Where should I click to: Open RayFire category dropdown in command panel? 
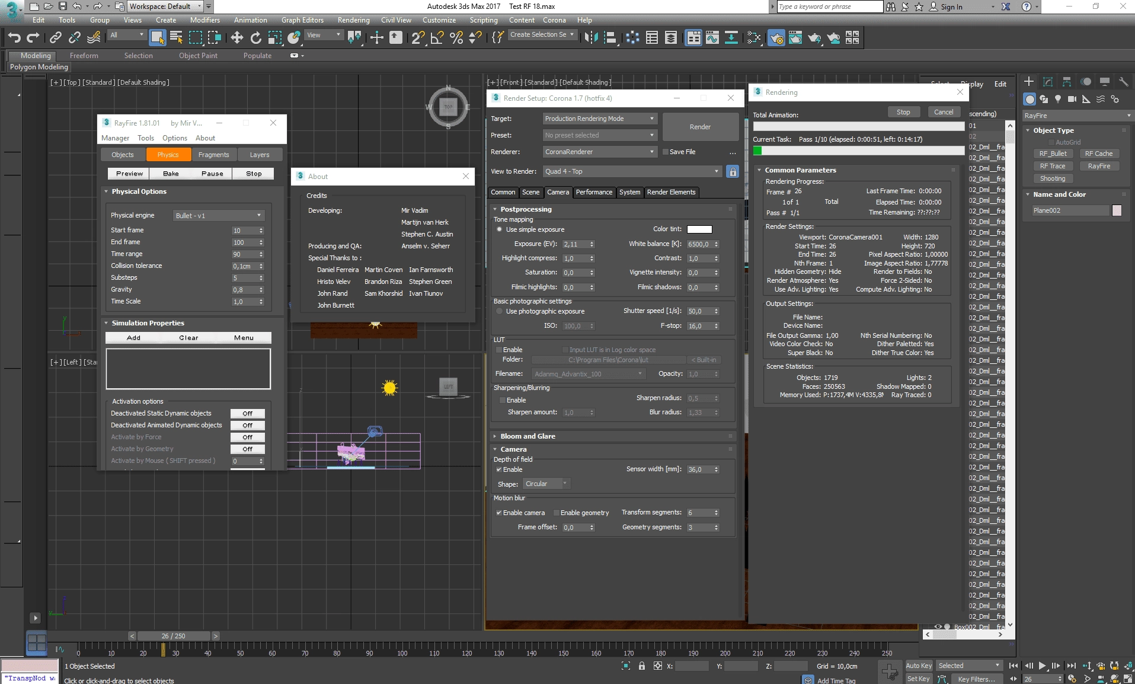pos(1078,116)
